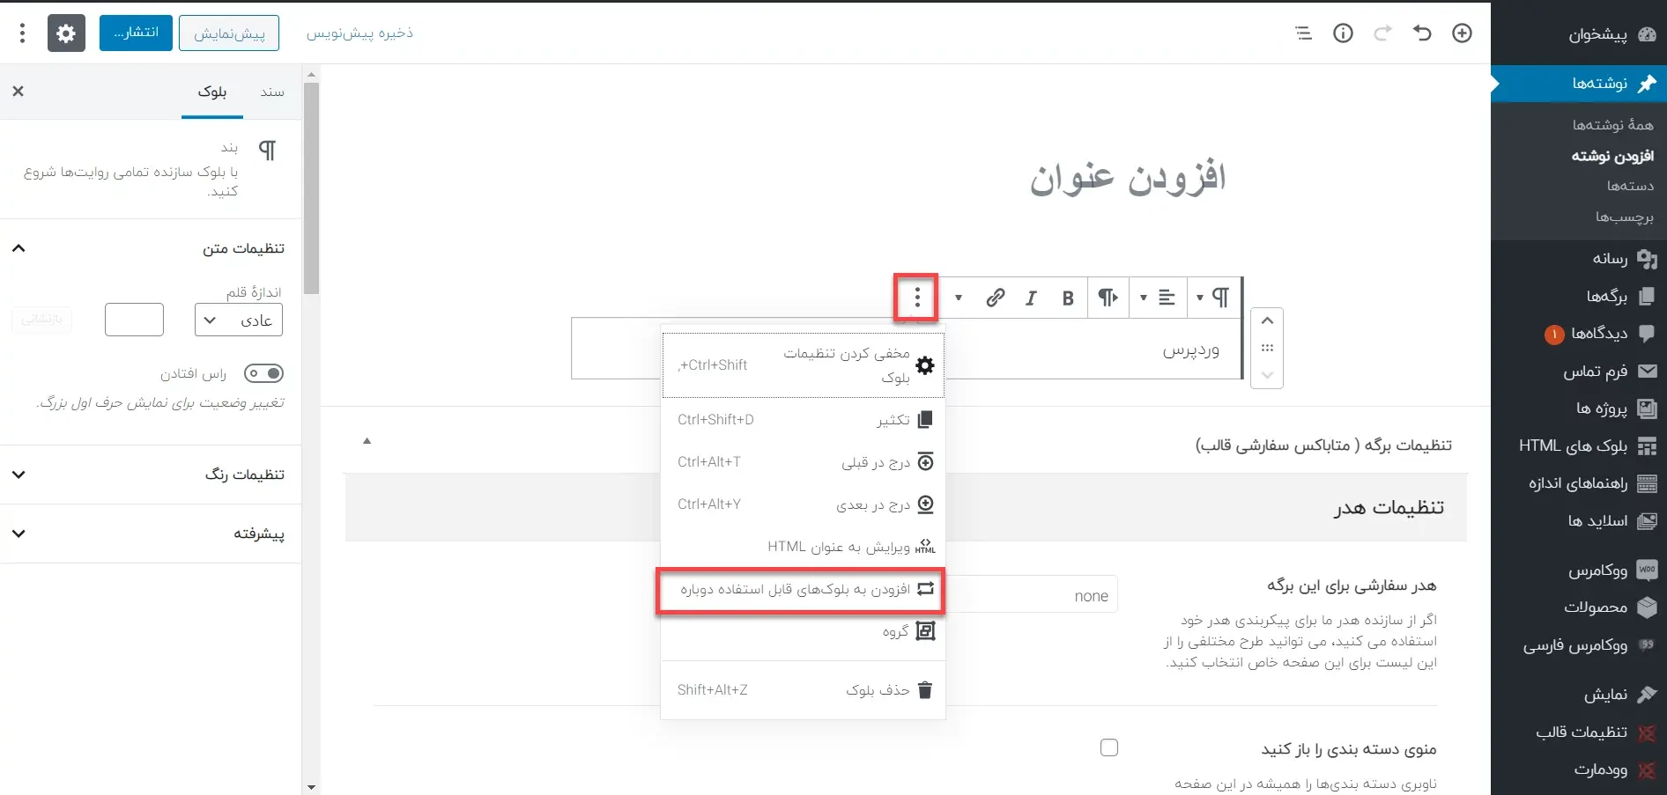The height and width of the screenshot is (795, 1667).
Task: Tick منوی دسته بندی را باز کنید checkbox
Action: click(x=1109, y=747)
